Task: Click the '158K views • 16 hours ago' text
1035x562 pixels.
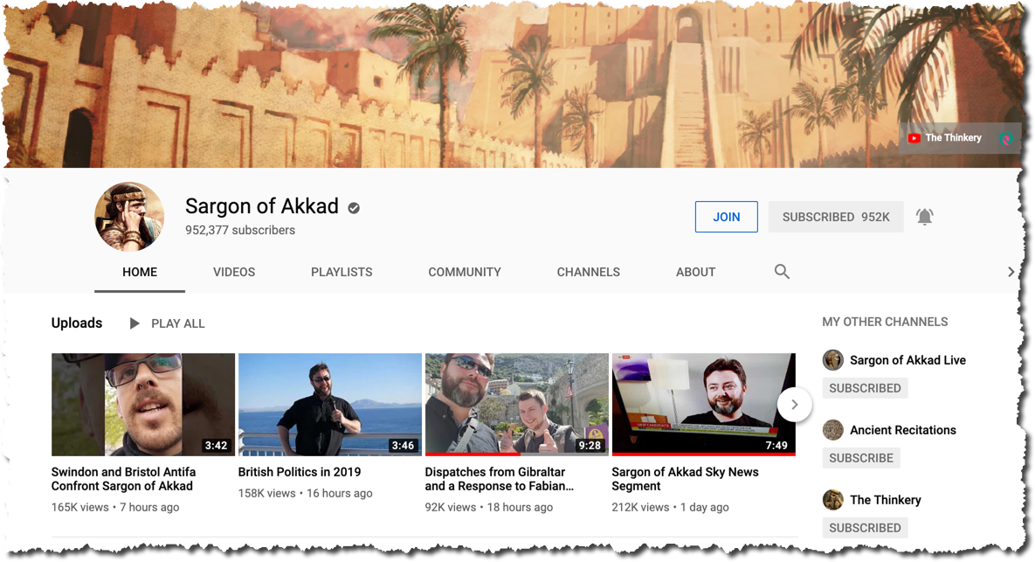Action: (305, 493)
